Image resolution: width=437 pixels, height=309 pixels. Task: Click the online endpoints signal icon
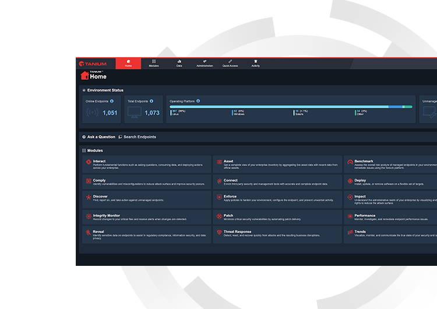click(x=92, y=113)
